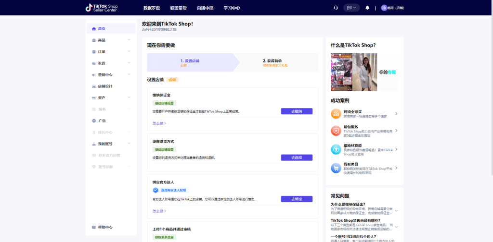Click the blue 假发类目 cart icon

pyautogui.click(x=336, y=168)
